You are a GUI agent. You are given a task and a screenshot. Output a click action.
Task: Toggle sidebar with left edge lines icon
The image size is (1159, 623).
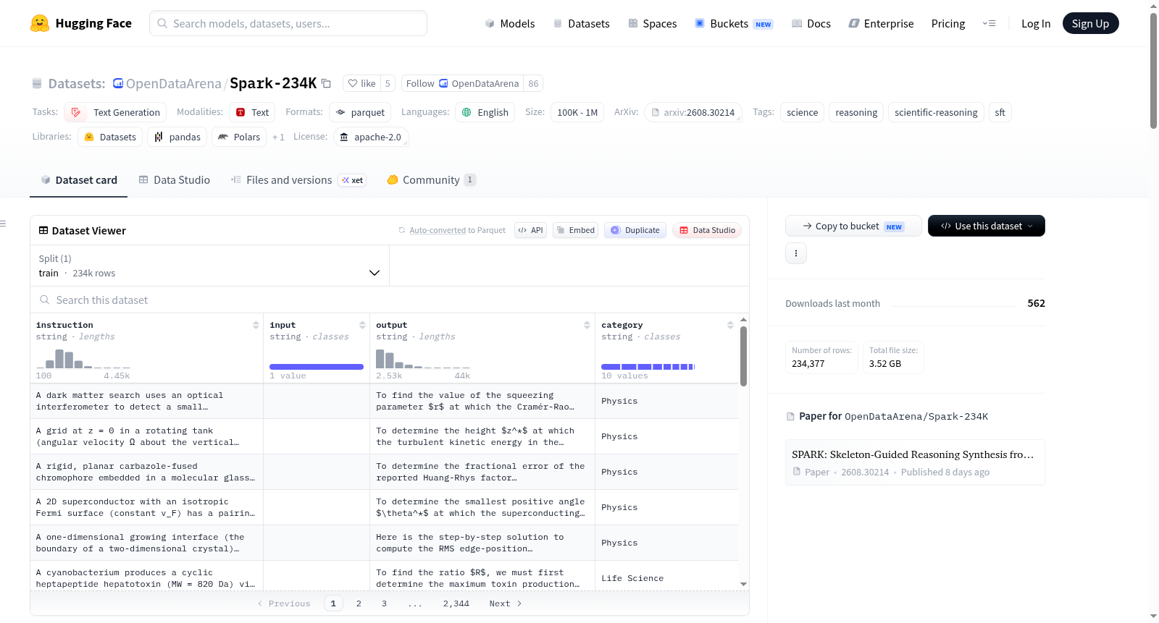click(3, 224)
